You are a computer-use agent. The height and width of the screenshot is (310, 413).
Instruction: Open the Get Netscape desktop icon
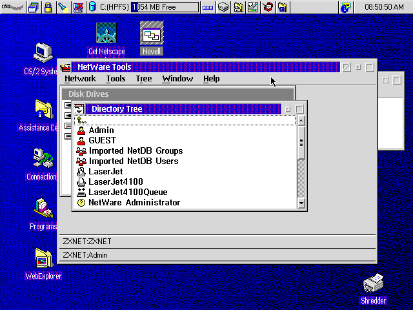tap(106, 33)
